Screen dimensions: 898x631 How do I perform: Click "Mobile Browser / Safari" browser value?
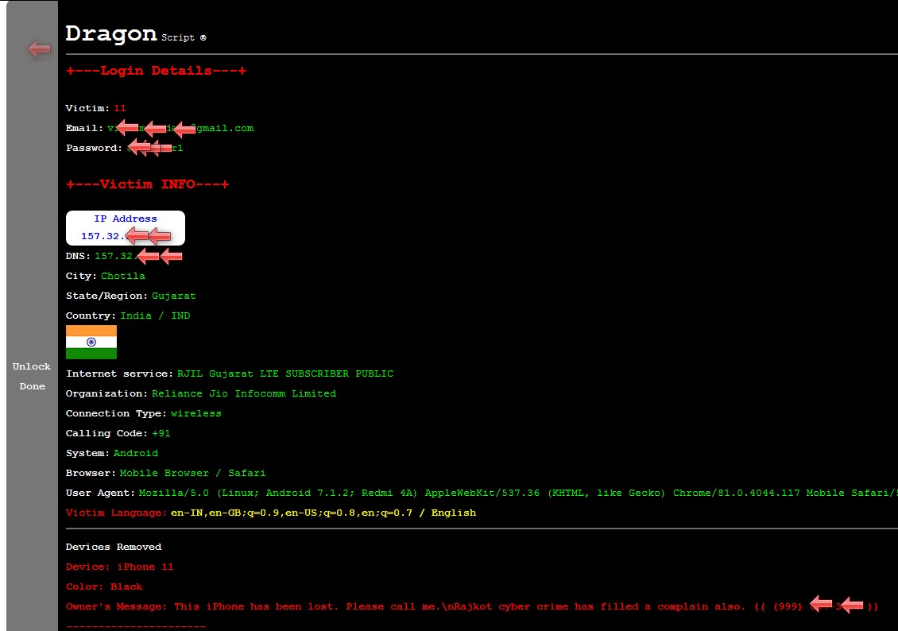(192, 473)
